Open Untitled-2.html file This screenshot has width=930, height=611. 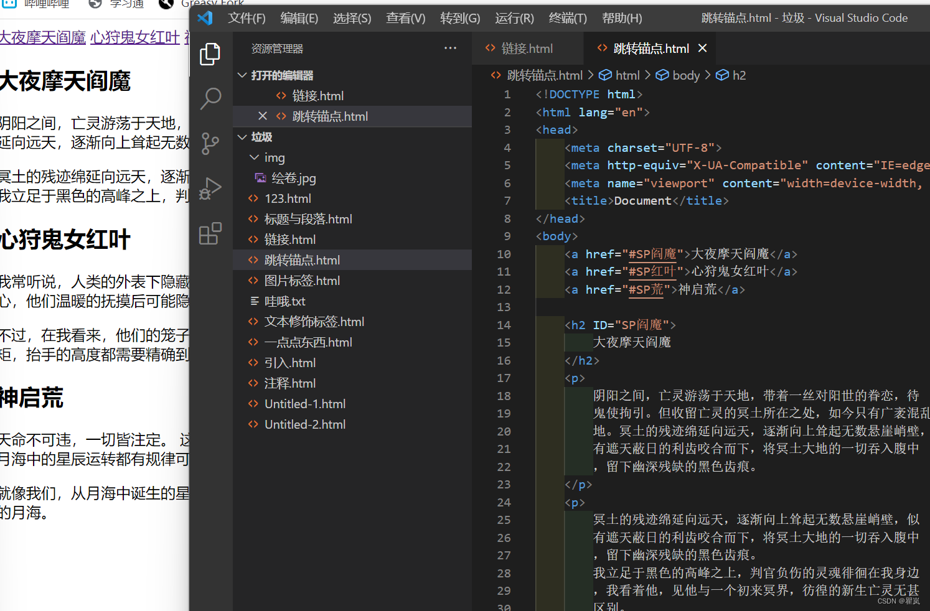(352, 424)
